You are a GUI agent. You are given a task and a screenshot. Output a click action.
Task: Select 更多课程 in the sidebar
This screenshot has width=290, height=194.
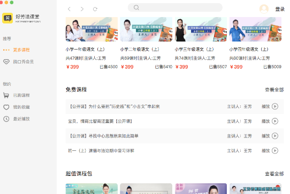pos(21,50)
